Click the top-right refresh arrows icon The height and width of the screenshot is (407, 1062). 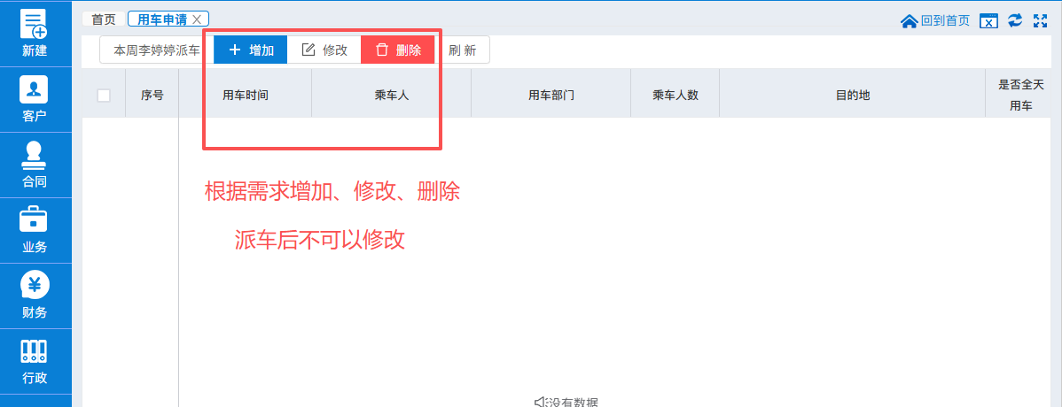1015,20
